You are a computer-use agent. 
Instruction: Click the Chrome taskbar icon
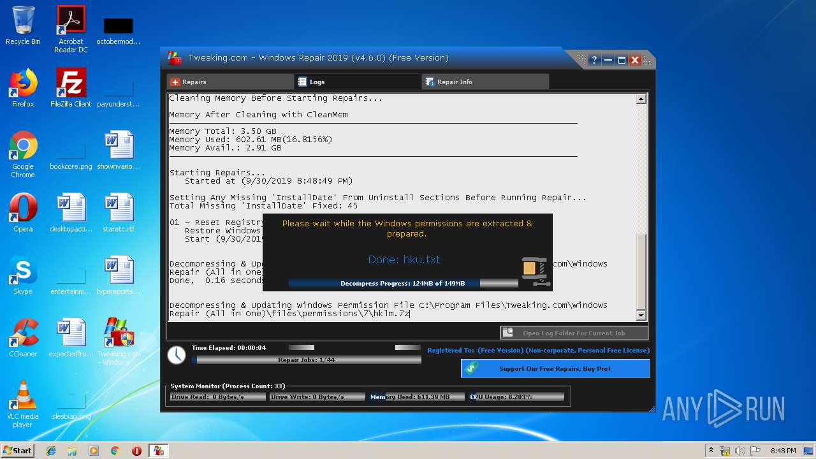coord(115,451)
